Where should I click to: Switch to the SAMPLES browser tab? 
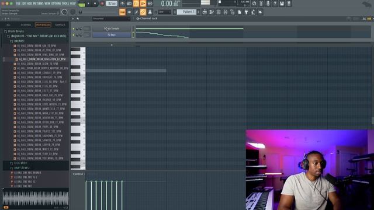click(x=60, y=24)
